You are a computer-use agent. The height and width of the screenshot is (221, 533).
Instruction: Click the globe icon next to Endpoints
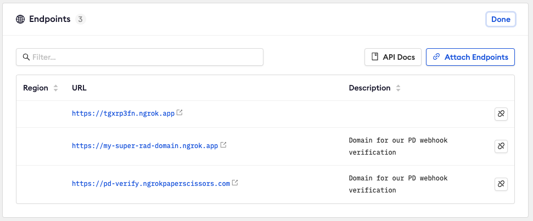[x=20, y=19]
